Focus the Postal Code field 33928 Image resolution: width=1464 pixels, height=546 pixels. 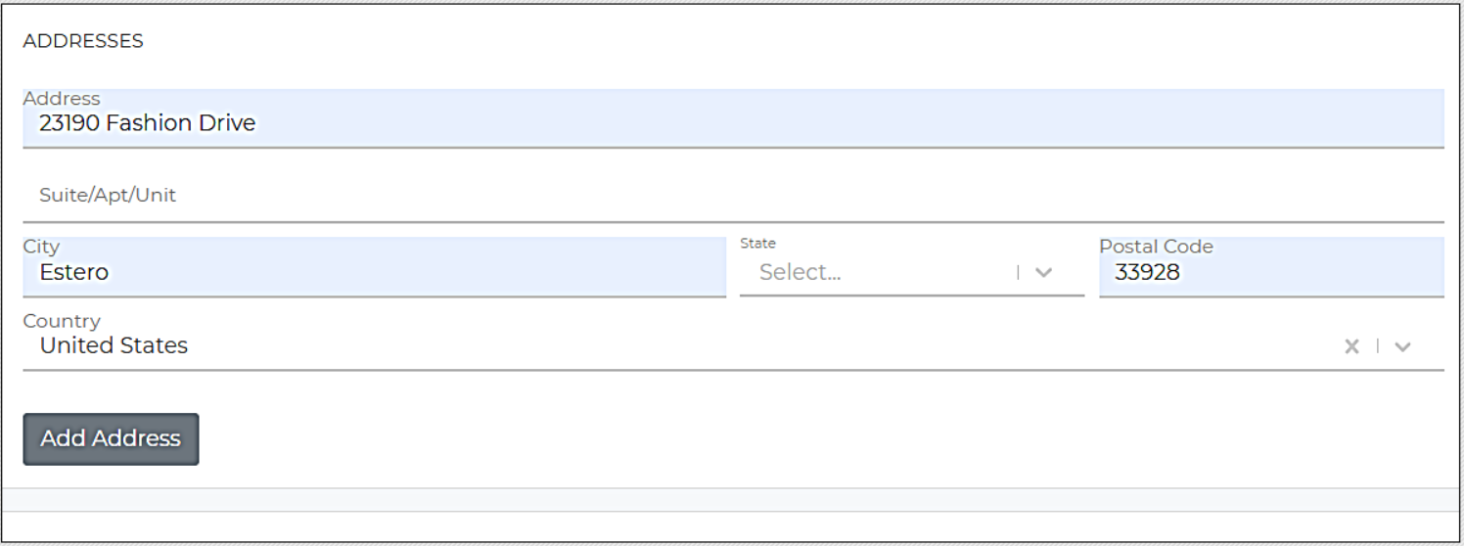1272,272
